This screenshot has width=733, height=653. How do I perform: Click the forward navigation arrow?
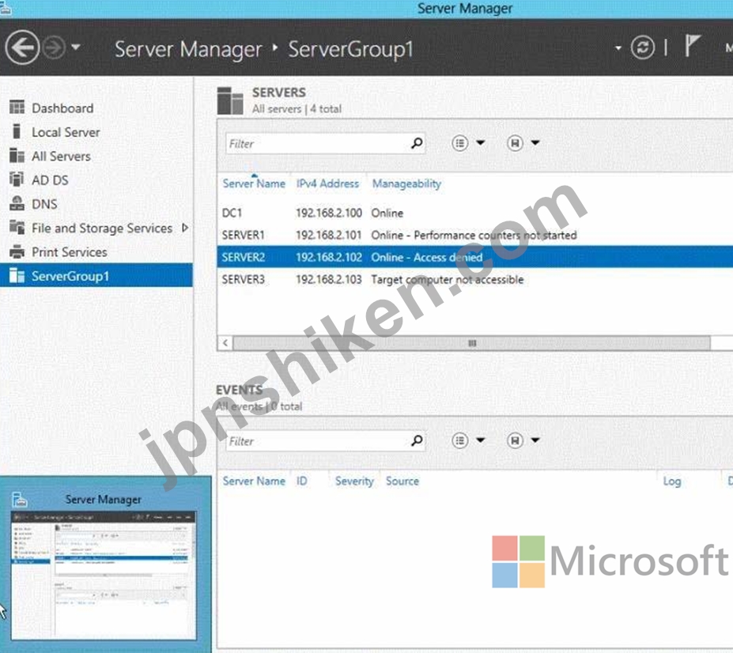55,47
